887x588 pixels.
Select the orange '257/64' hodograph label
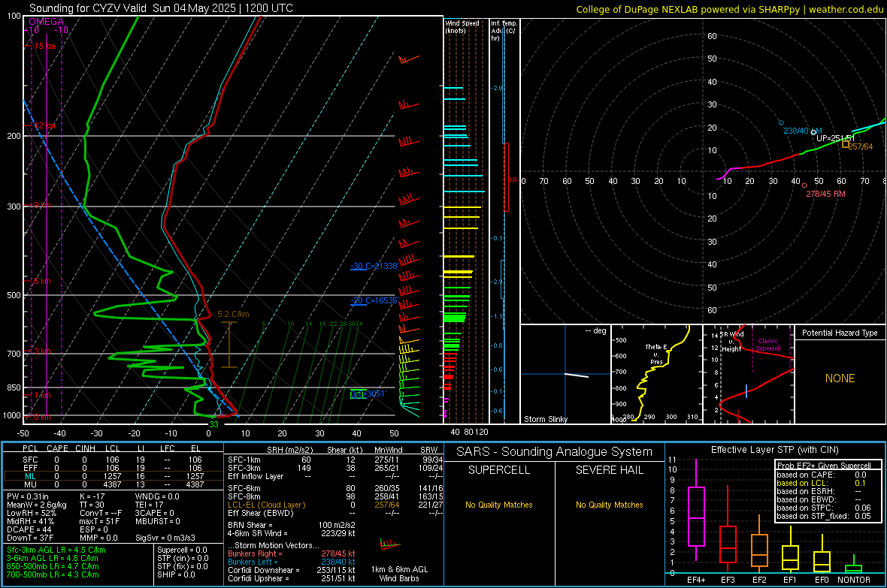point(861,146)
